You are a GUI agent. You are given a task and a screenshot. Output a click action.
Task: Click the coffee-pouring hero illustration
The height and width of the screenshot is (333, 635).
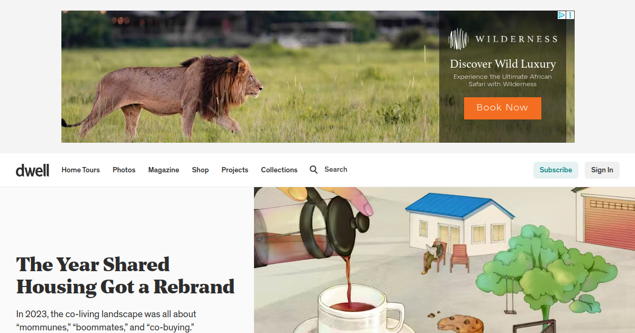click(x=444, y=260)
